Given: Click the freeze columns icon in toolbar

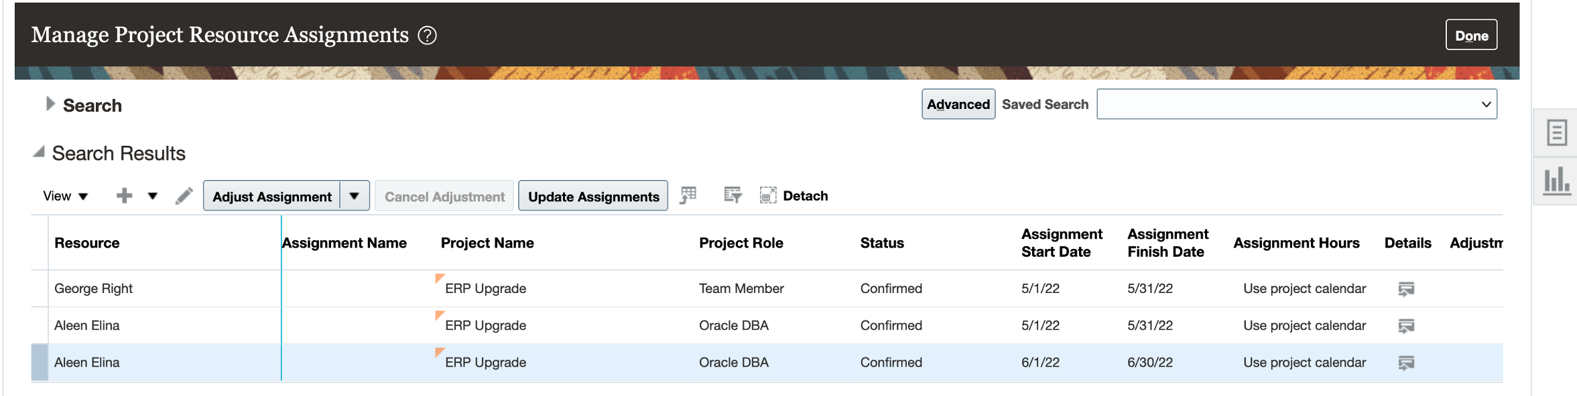Looking at the screenshot, I should pyautogui.click(x=688, y=195).
